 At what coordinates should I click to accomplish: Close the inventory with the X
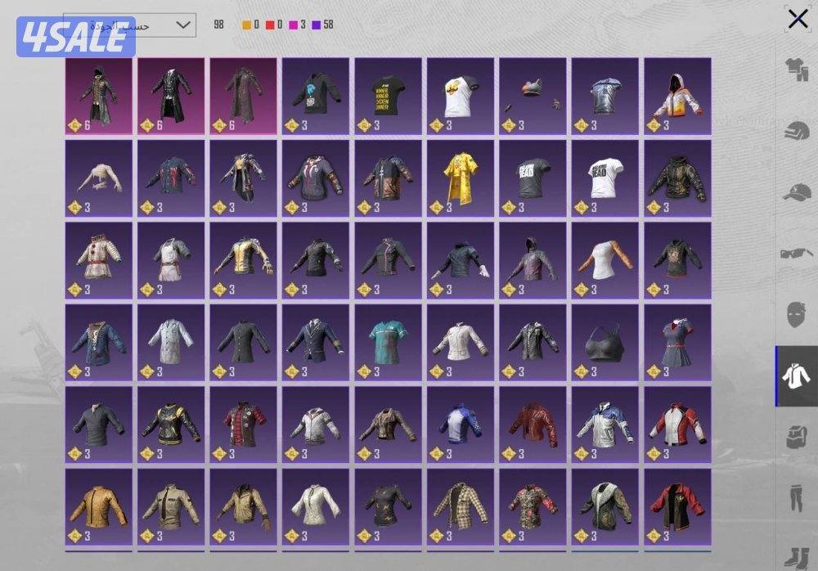(798, 20)
